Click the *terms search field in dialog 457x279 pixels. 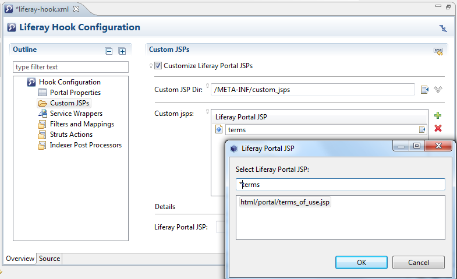click(x=341, y=185)
